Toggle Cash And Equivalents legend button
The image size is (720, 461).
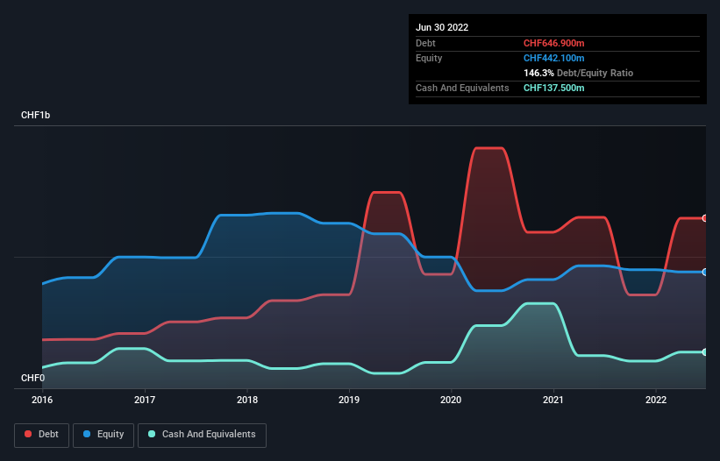point(202,435)
